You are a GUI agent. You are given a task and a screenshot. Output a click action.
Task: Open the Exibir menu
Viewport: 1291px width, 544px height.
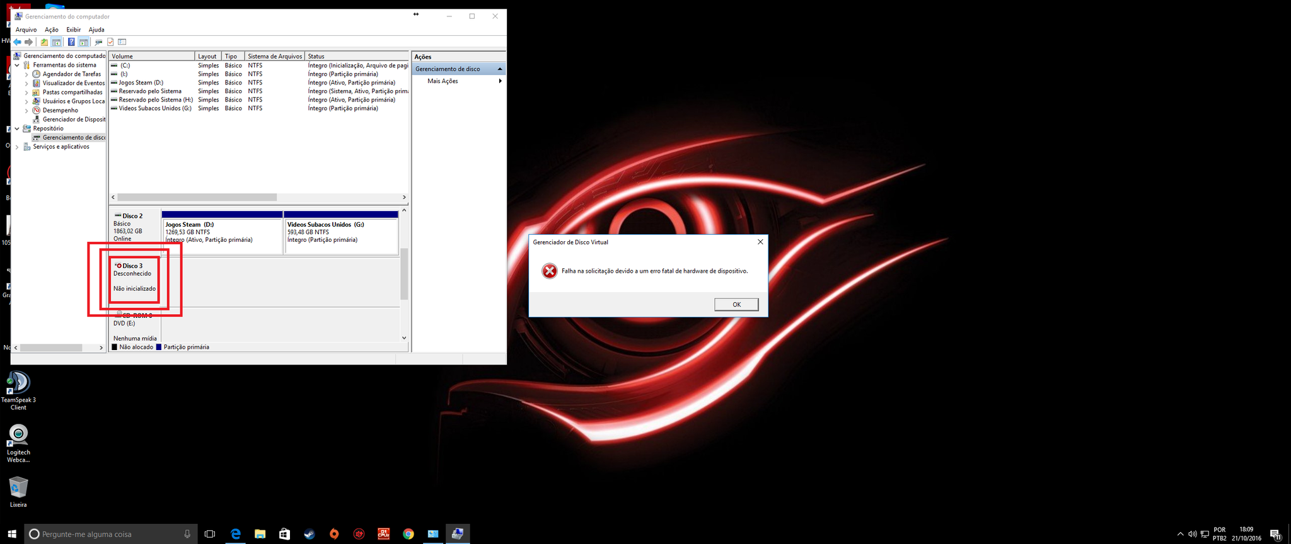[x=74, y=30]
